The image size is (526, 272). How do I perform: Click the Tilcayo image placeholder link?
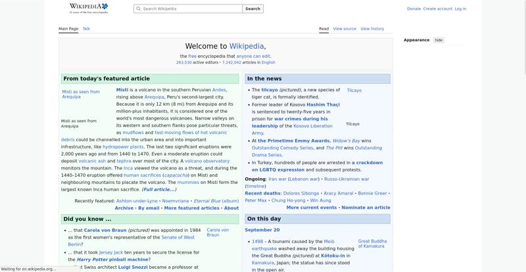tap(354, 90)
